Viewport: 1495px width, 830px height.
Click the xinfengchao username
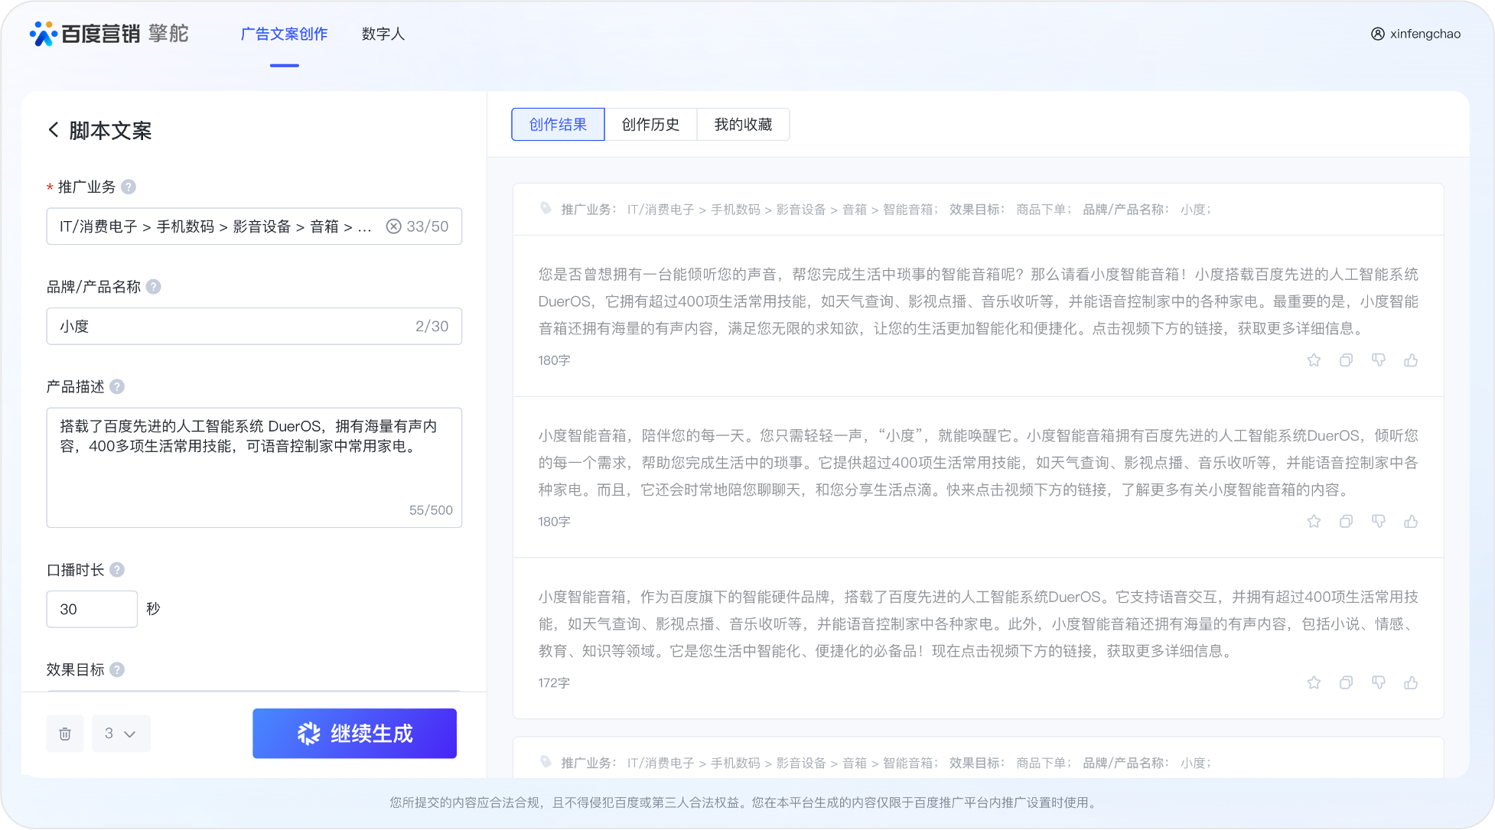pos(1425,34)
